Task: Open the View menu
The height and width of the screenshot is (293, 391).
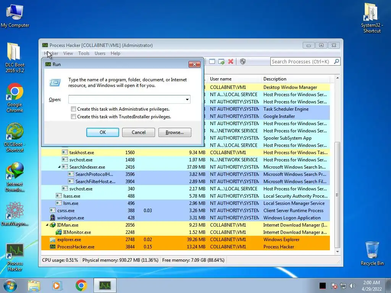Action: coord(68,53)
